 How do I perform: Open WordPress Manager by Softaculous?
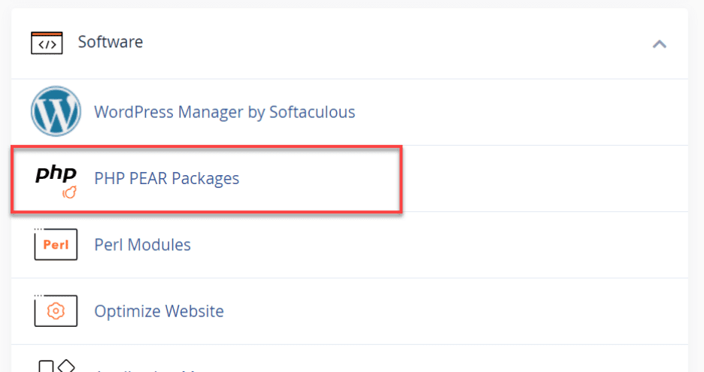224,113
